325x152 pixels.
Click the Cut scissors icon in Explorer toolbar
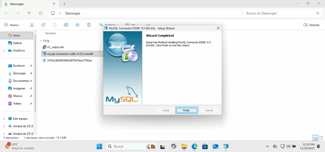pos(32,25)
